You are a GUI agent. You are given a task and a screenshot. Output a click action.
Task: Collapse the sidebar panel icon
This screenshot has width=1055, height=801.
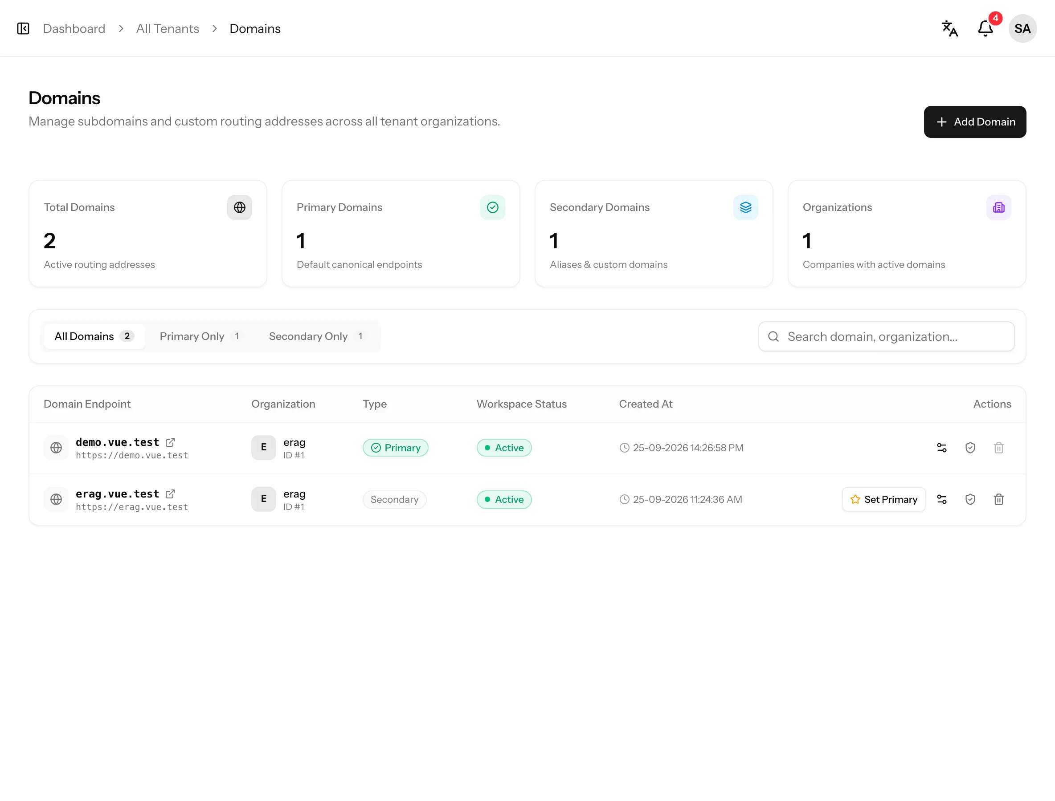click(x=23, y=28)
